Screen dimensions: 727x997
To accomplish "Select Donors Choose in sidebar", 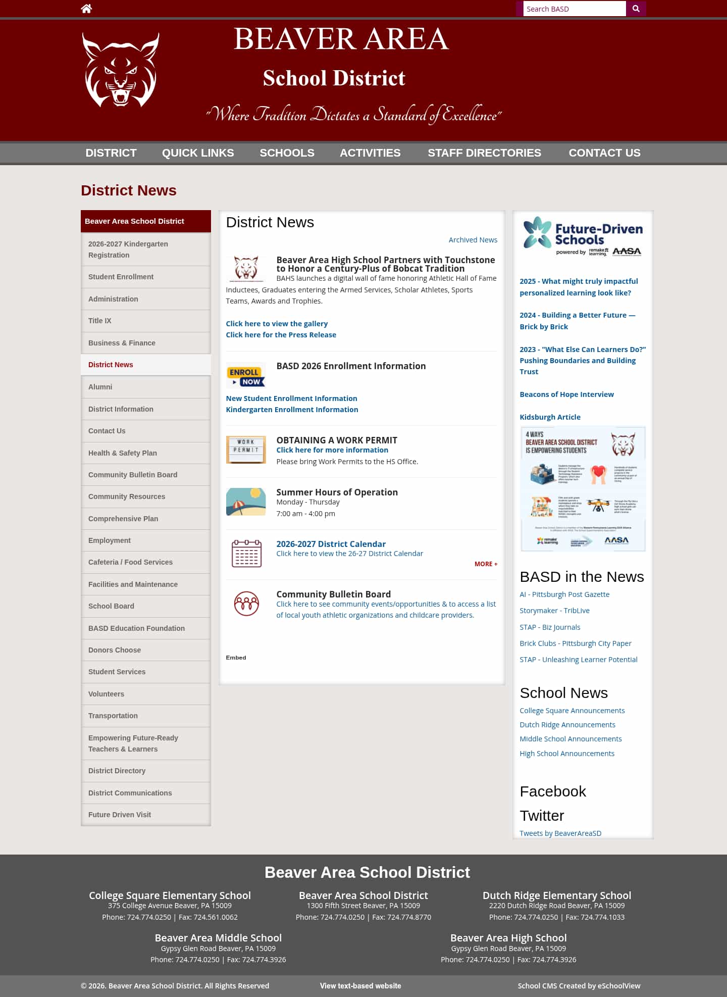I will (x=146, y=650).
